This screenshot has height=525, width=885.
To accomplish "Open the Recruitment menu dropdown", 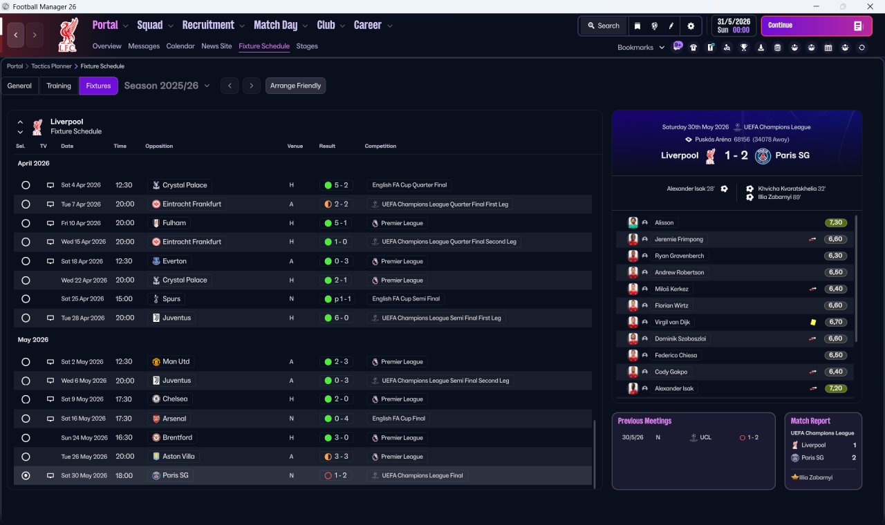I will pos(214,26).
